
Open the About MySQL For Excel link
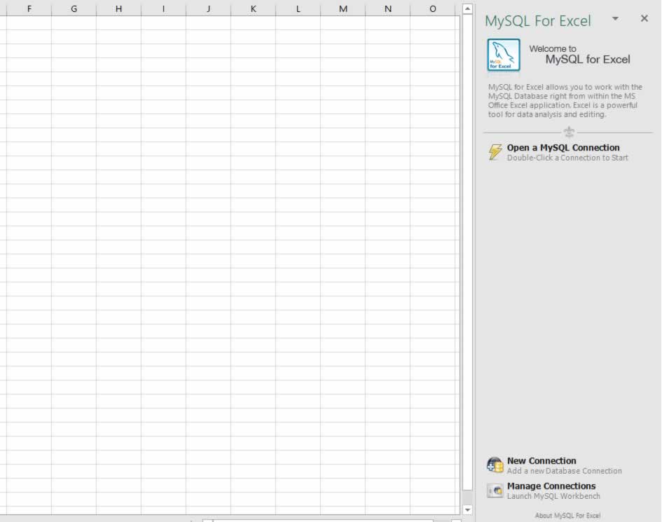coord(567,516)
